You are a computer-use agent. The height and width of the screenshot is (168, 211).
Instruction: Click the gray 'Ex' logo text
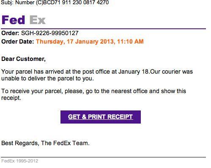pos(38,20)
